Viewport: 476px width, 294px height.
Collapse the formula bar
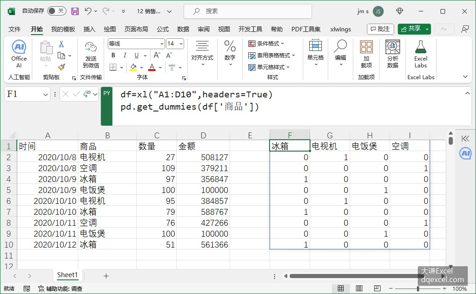tap(467, 94)
